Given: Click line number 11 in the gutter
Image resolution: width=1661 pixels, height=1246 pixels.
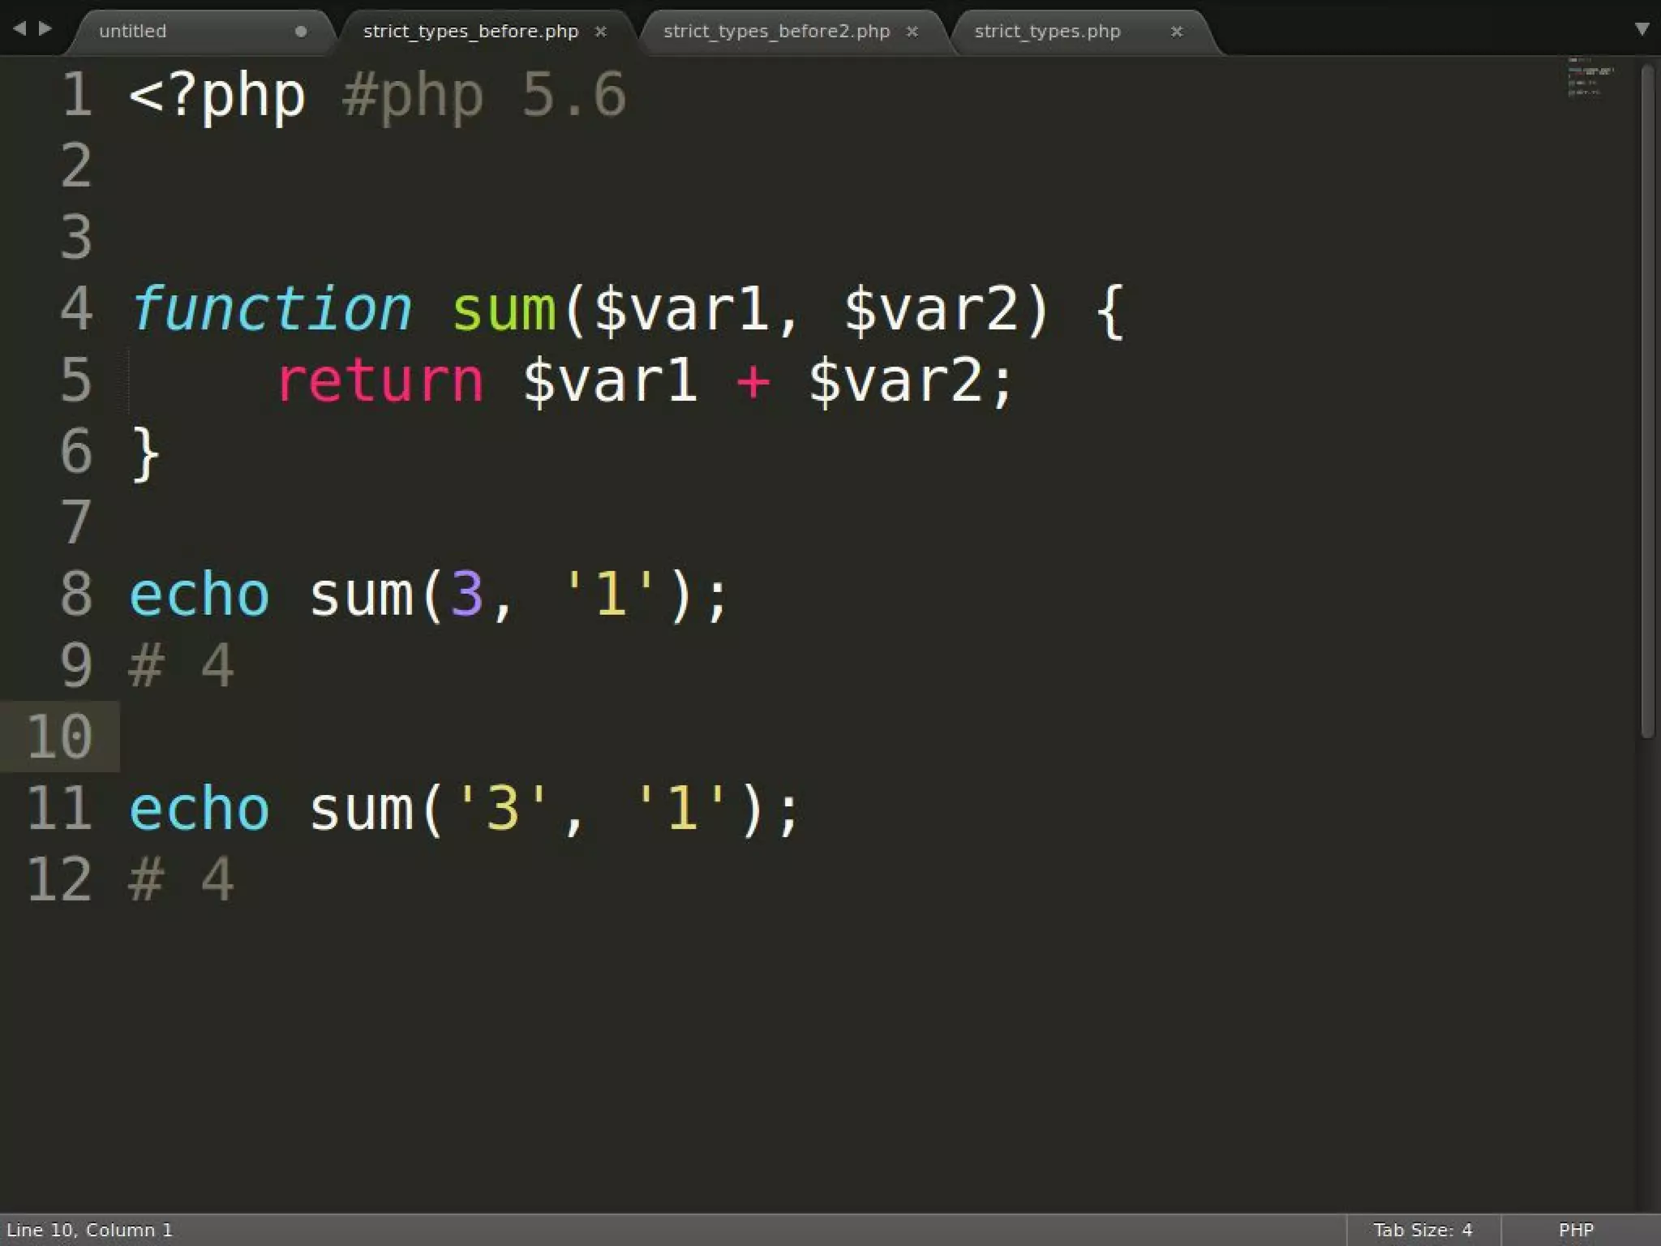Looking at the screenshot, I should pos(60,809).
